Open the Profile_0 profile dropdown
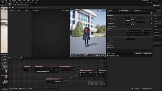Screen dimensions: 162x91 point(122,53)
